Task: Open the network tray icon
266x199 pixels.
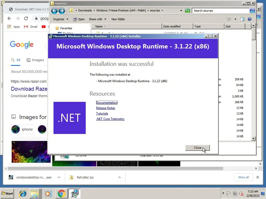Action: 235,193
